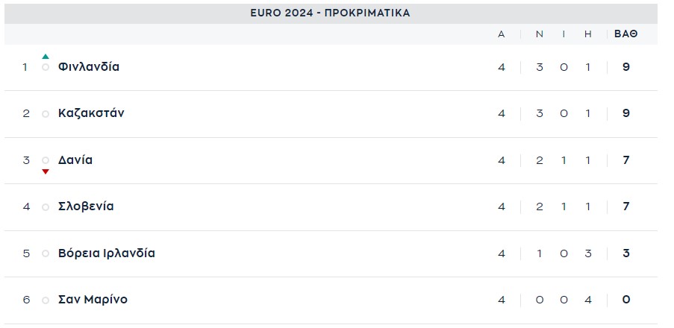Click the circle marker beside Σλοβενία

[x=46, y=207]
